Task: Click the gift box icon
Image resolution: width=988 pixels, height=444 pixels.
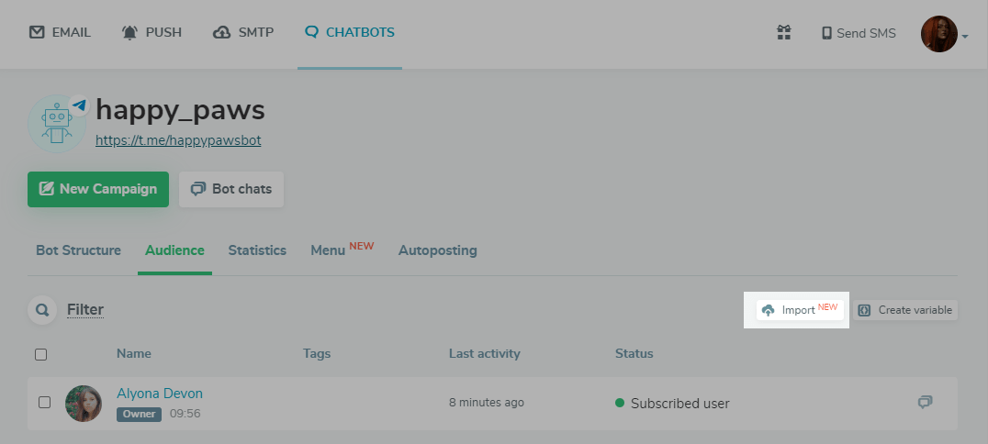Action: [783, 33]
